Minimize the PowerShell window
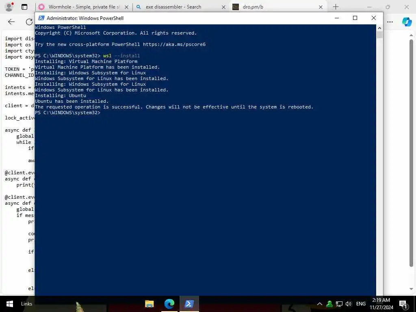 coord(337,18)
